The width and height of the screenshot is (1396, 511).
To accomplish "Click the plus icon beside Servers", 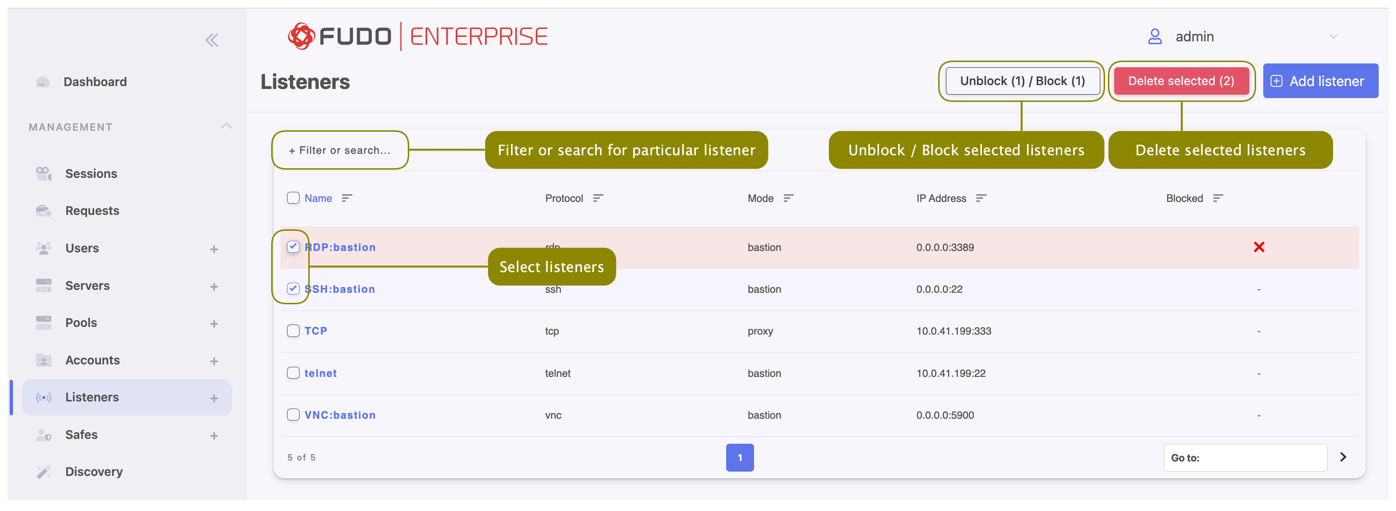I will point(214,287).
